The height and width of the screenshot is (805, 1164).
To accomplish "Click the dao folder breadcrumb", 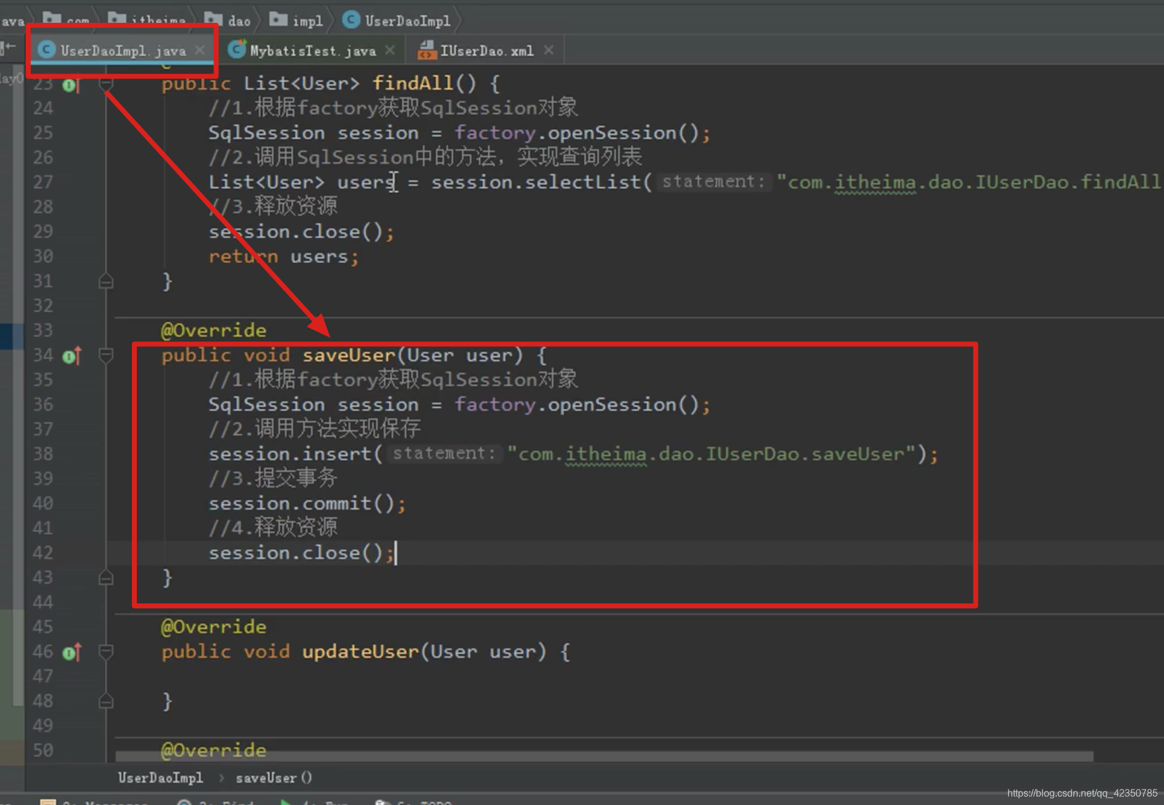I will pos(228,20).
